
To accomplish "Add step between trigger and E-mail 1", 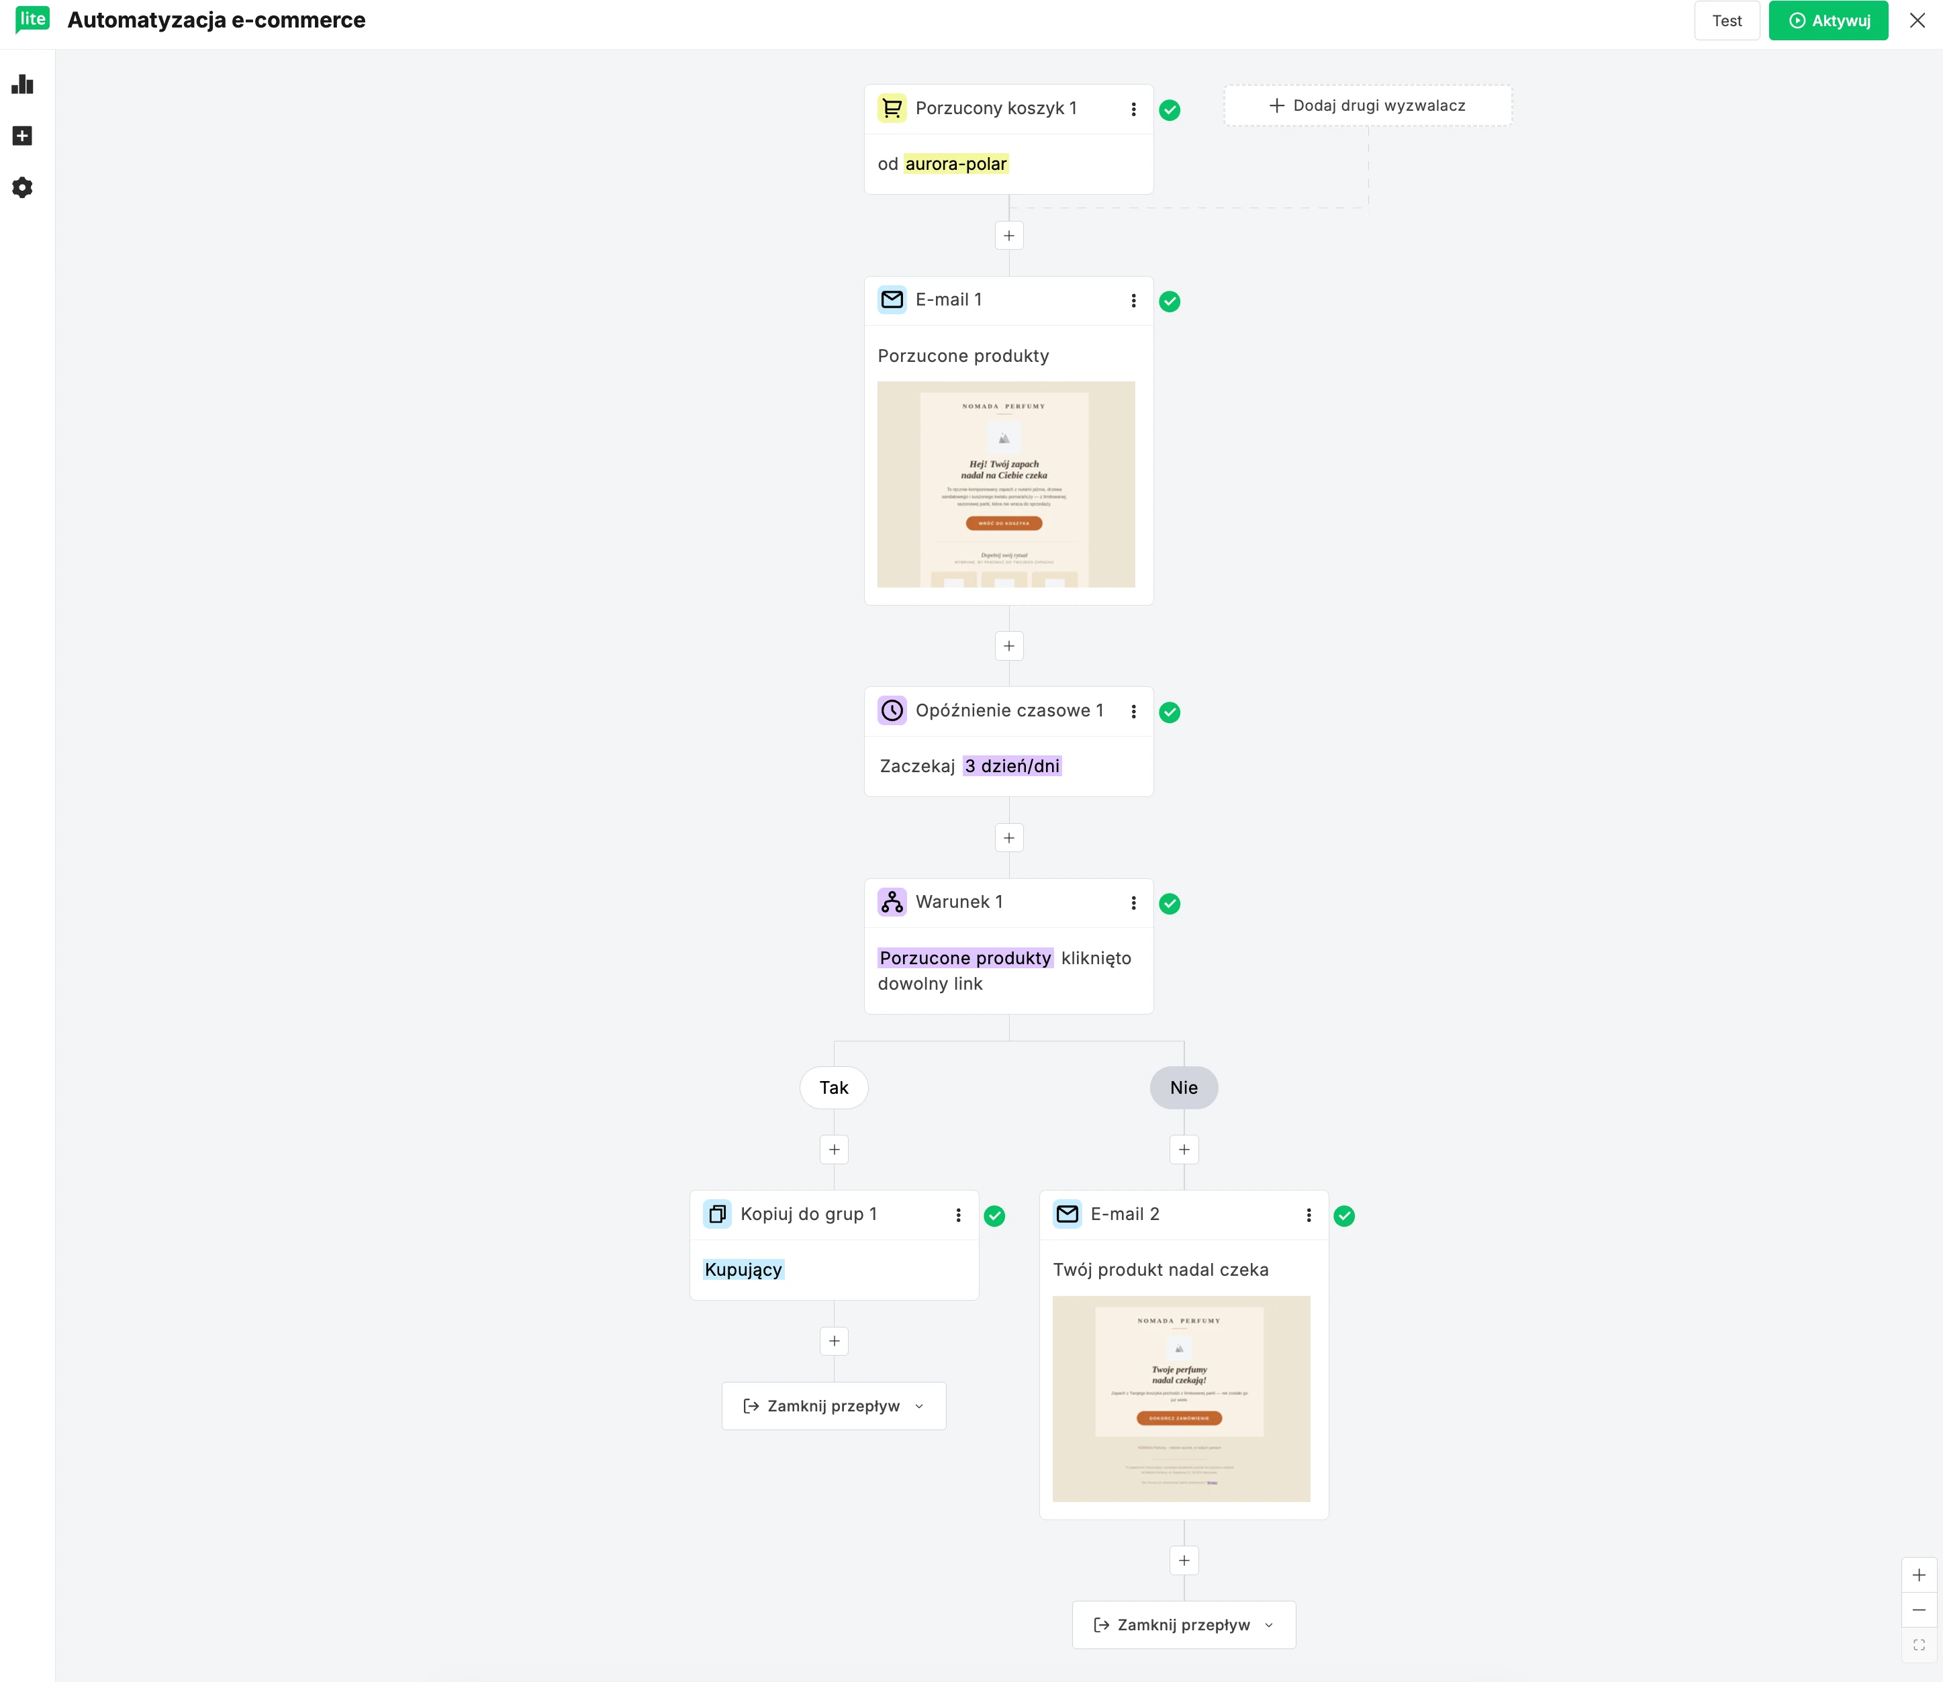I will [x=1009, y=236].
